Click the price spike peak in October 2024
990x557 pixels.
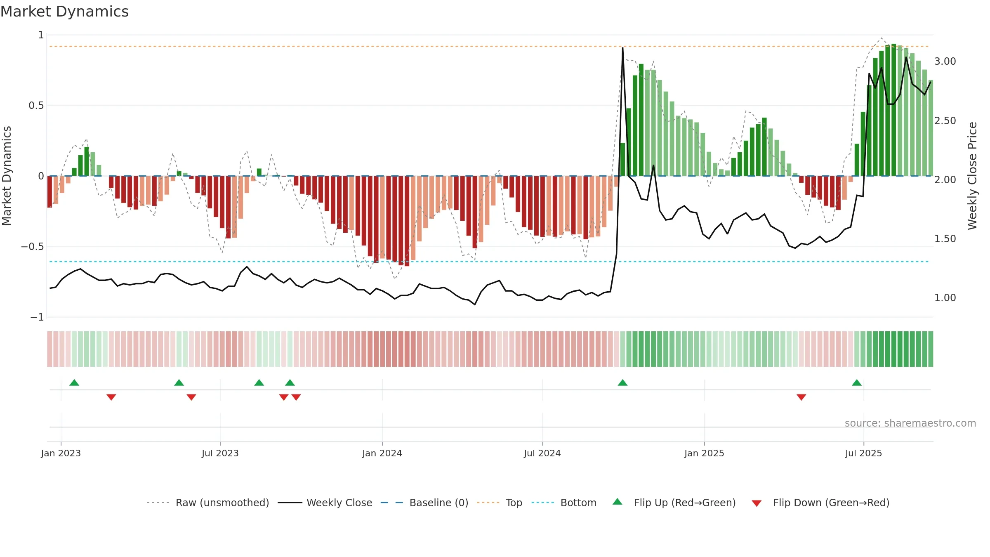pyautogui.click(x=623, y=48)
